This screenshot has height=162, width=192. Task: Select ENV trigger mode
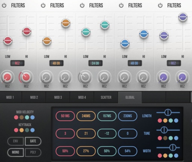pos(15,141)
